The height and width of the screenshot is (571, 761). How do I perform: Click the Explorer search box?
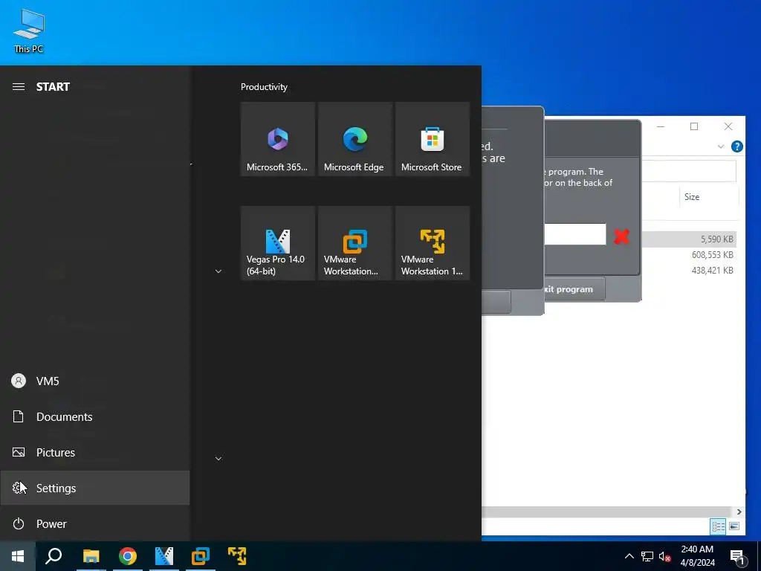[x=689, y=172]
